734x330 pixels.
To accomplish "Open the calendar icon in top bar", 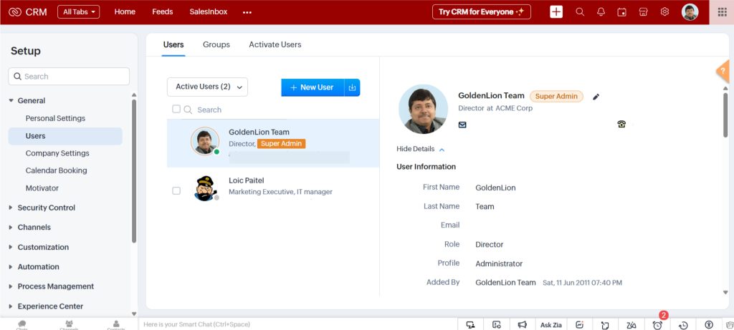I will [x=622, y=12].
